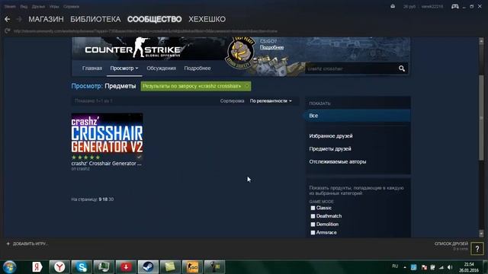Open the Steam notifications inbox icon
Screen dimensions: 488x274
click(393, 6)
